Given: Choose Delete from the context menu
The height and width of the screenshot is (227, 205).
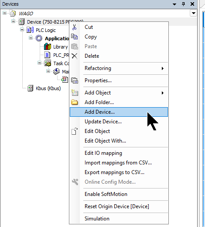Looking at the screenshot, I should click(119, 56).
